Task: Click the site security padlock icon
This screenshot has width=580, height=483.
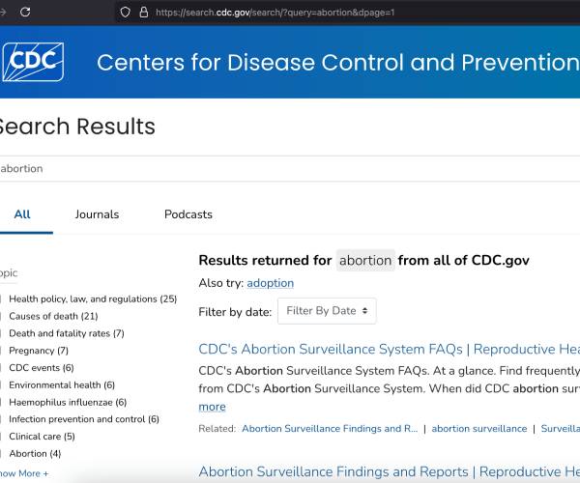Action: tap(143, 12)
